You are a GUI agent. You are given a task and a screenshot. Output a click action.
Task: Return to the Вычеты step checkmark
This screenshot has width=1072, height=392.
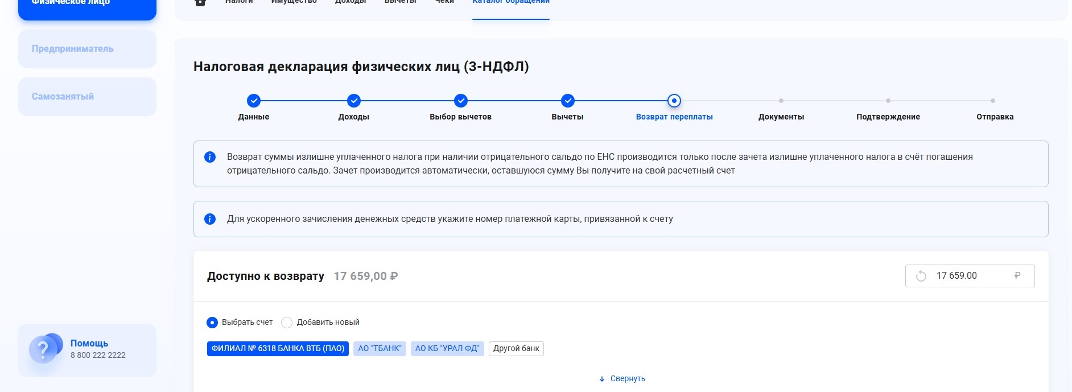(x=568, y=101)
